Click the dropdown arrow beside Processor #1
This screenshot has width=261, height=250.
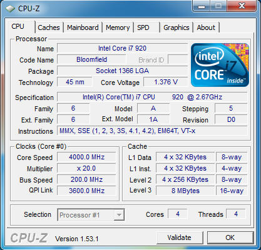coord(119,215)
